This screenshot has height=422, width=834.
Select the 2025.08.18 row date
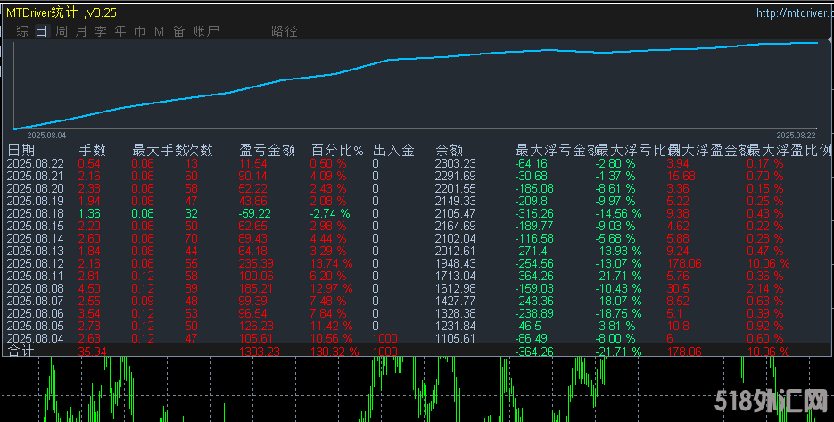(x=36, y=214)
